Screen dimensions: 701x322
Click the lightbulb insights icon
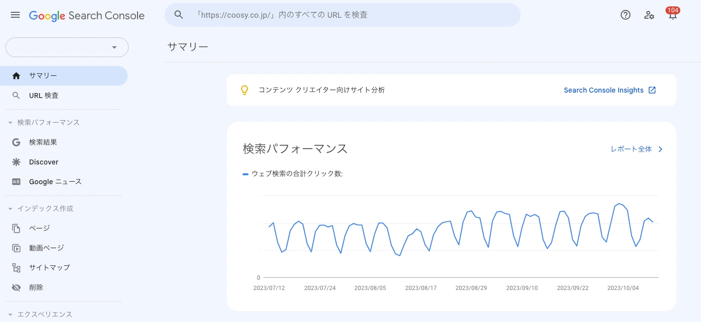[244, 90]
